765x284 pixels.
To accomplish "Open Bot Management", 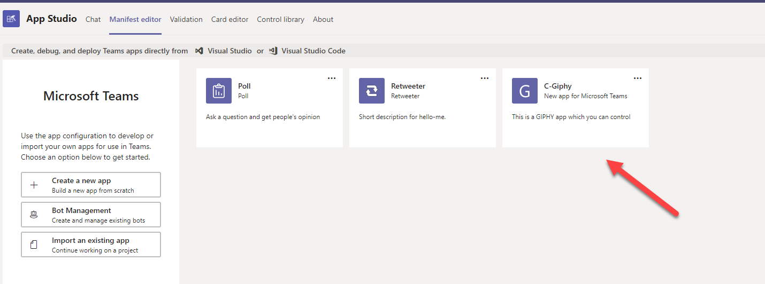I will coord(91,215).
